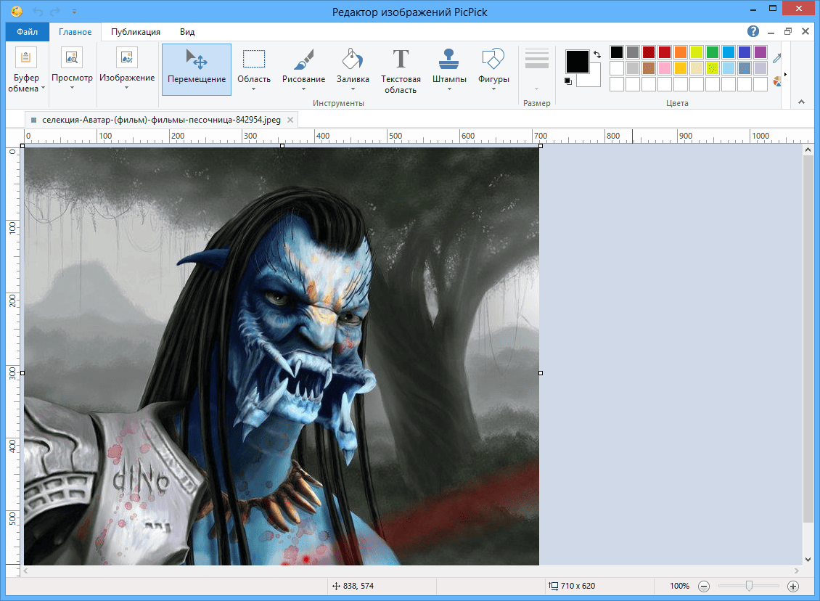Click the zoom in plus button

pos(793,586)
